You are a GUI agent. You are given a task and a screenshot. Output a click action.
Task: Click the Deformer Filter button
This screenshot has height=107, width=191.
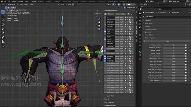[x=121, y=14]
